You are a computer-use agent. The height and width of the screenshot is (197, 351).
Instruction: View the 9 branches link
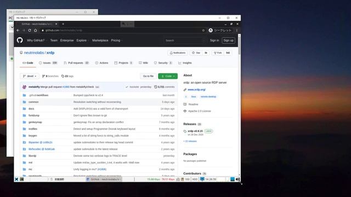(50, 76)
